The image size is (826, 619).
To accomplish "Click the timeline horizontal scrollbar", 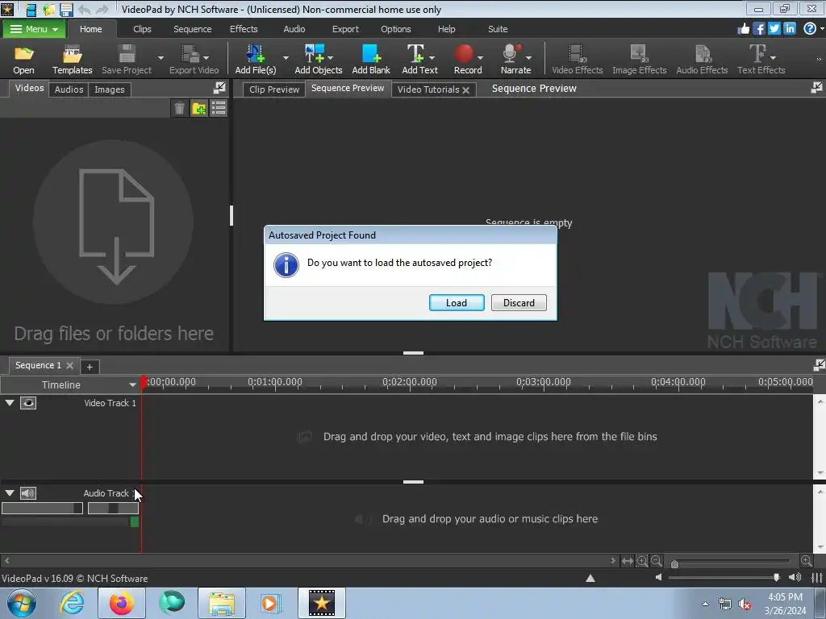I will (x=311, y=561).
